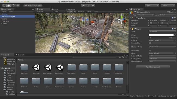The height and width of the screenshot is (99, 177).
Task: Open the Layers dropdown
Action: click(x=152, y=5)
